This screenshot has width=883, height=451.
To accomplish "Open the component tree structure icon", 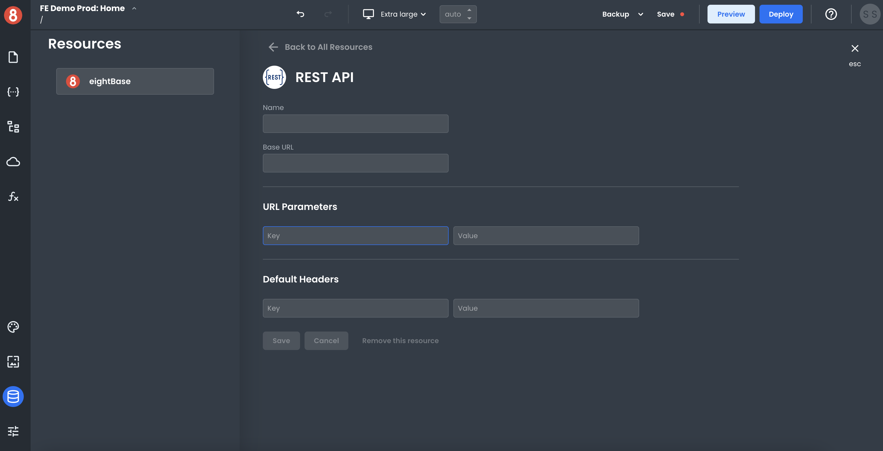I will pos(13,127).
